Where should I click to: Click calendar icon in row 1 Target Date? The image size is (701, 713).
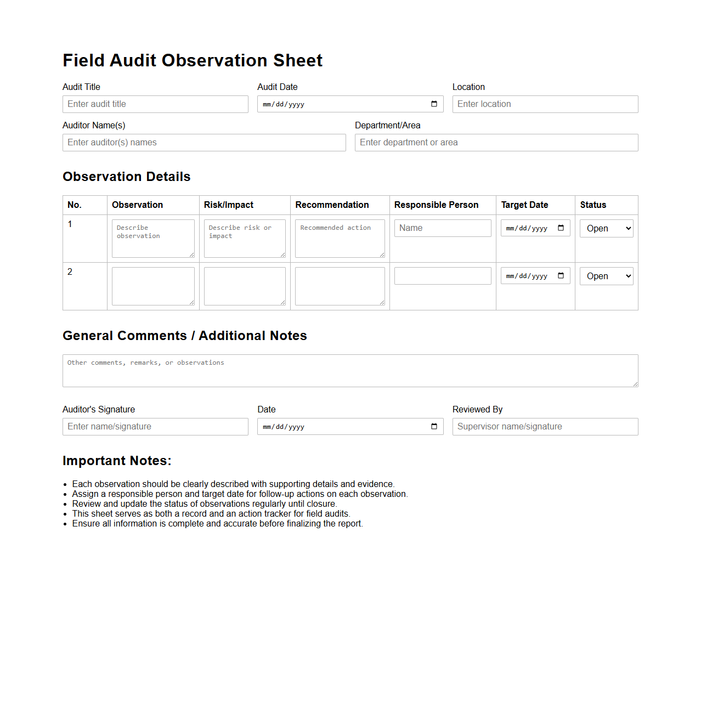tap(561, 228)
